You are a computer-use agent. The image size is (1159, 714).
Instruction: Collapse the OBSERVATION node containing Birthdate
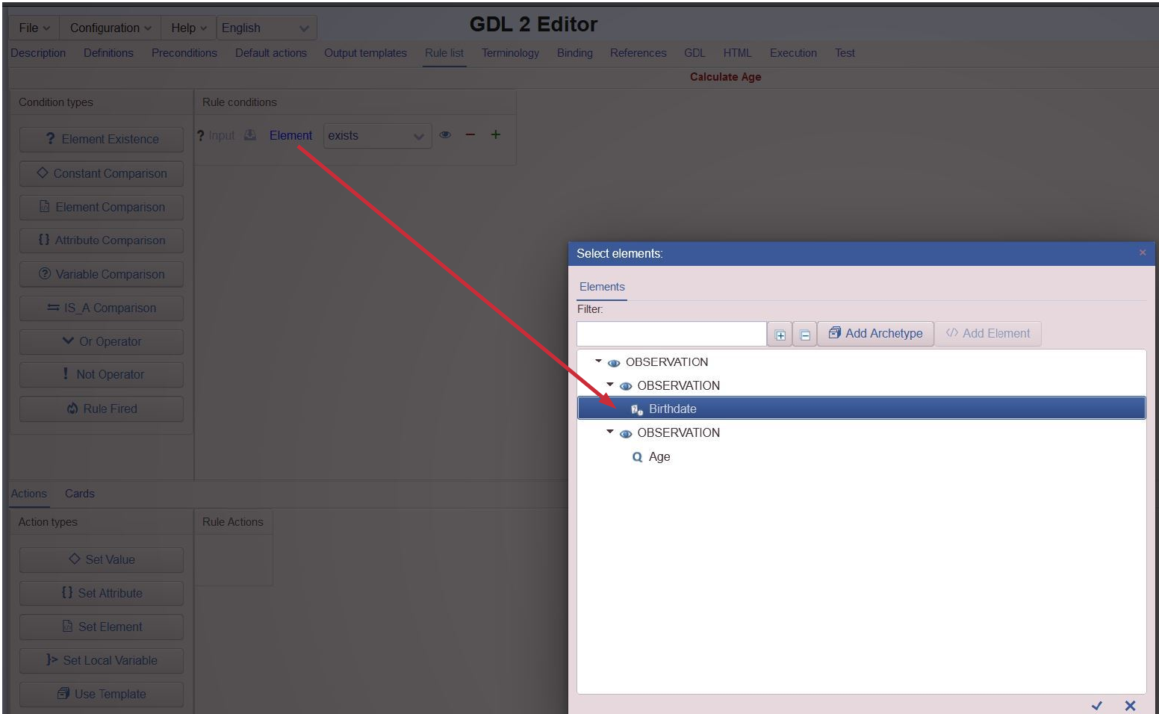[609, 385]
